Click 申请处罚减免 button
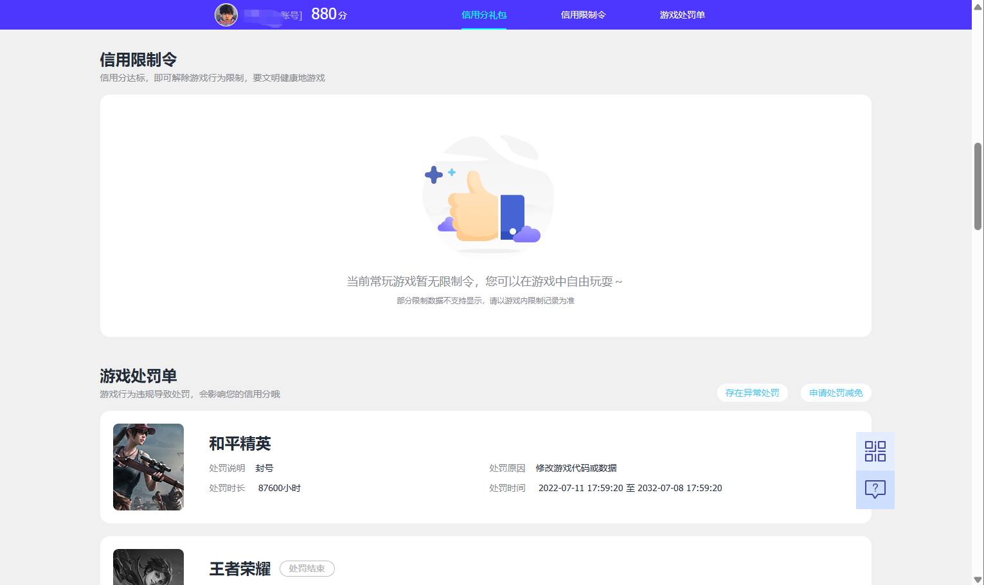This screenshot has height=585, width=984. (836, 393)
